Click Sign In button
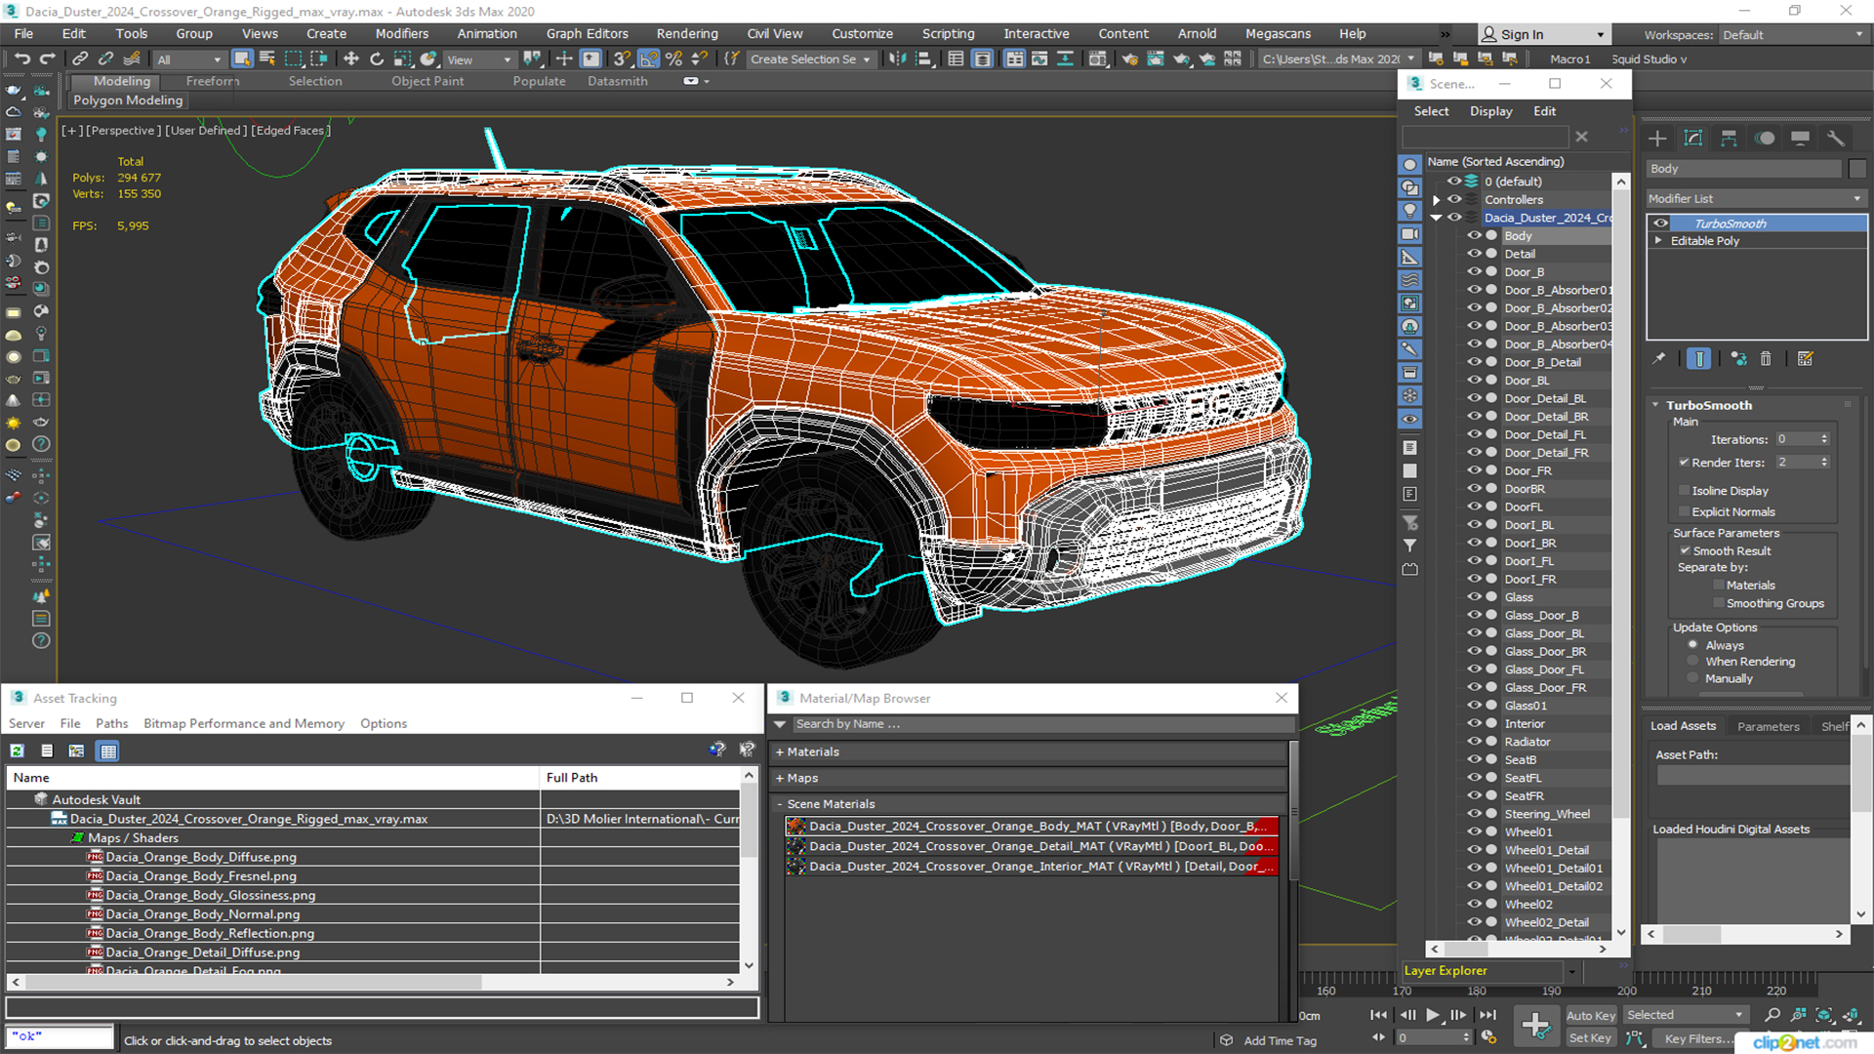The width and height of the screenshot is (1874, 1054). pos(1542,34)
